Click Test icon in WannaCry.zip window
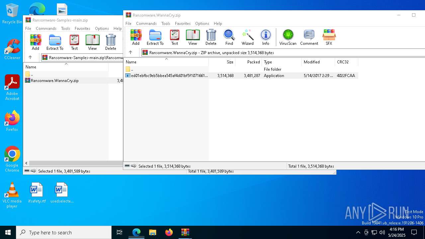Image resolution: width=425 pixels, height=239 pixels. [175, 37]
